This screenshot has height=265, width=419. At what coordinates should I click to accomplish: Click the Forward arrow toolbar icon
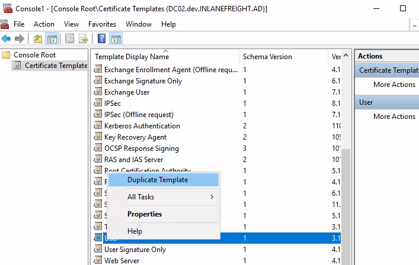point(20,38)
